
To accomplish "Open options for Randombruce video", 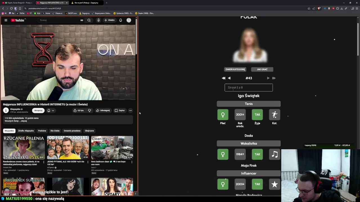I will point(44,162).
